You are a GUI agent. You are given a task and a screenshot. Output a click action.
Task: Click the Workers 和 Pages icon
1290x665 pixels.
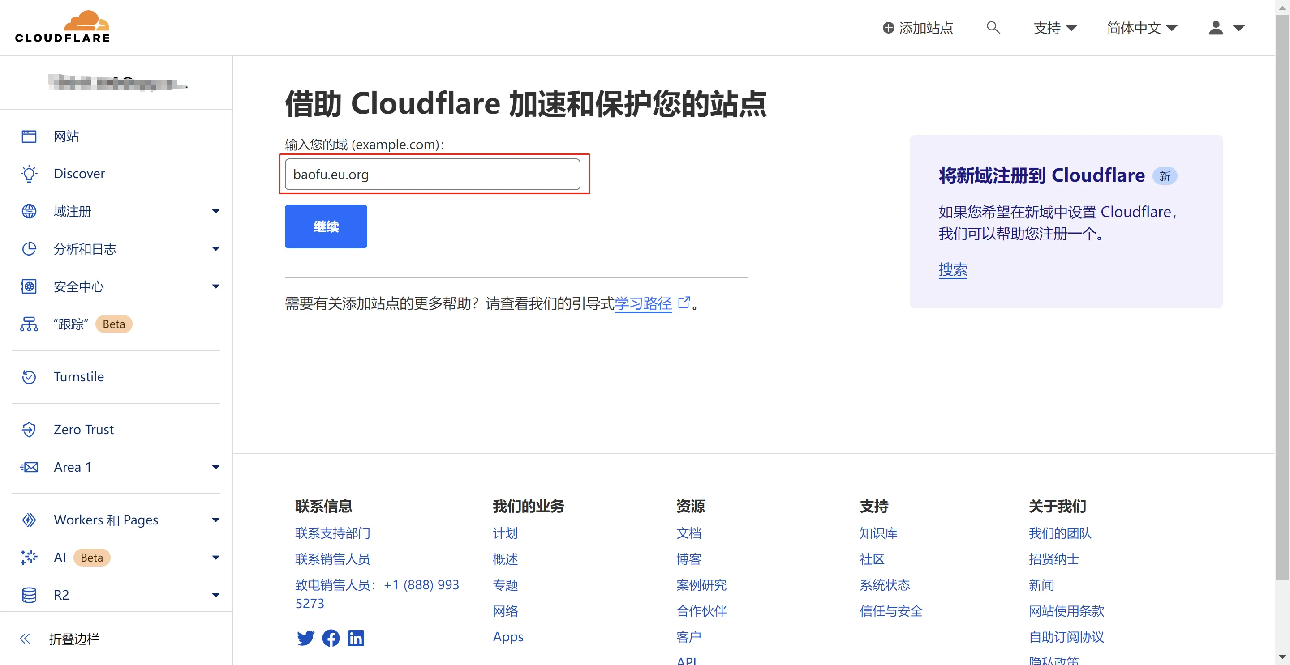tap(29, 520)
